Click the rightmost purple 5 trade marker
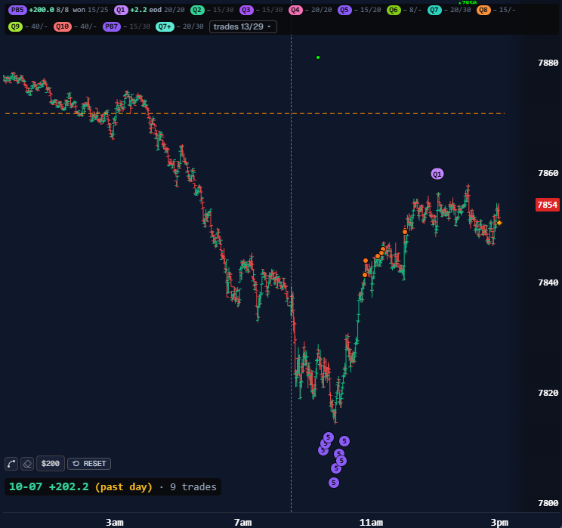This screenshot has height=528, width=562. point(344,441)
